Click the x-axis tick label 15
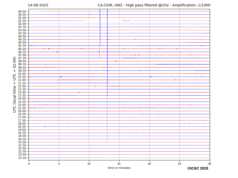Viewport: 238px width, 178px height. [x=119, y=164]
